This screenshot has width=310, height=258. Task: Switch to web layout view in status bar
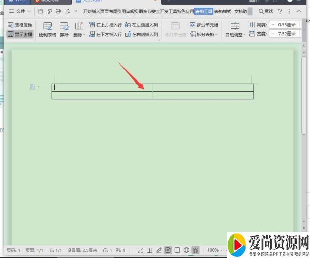187,250
